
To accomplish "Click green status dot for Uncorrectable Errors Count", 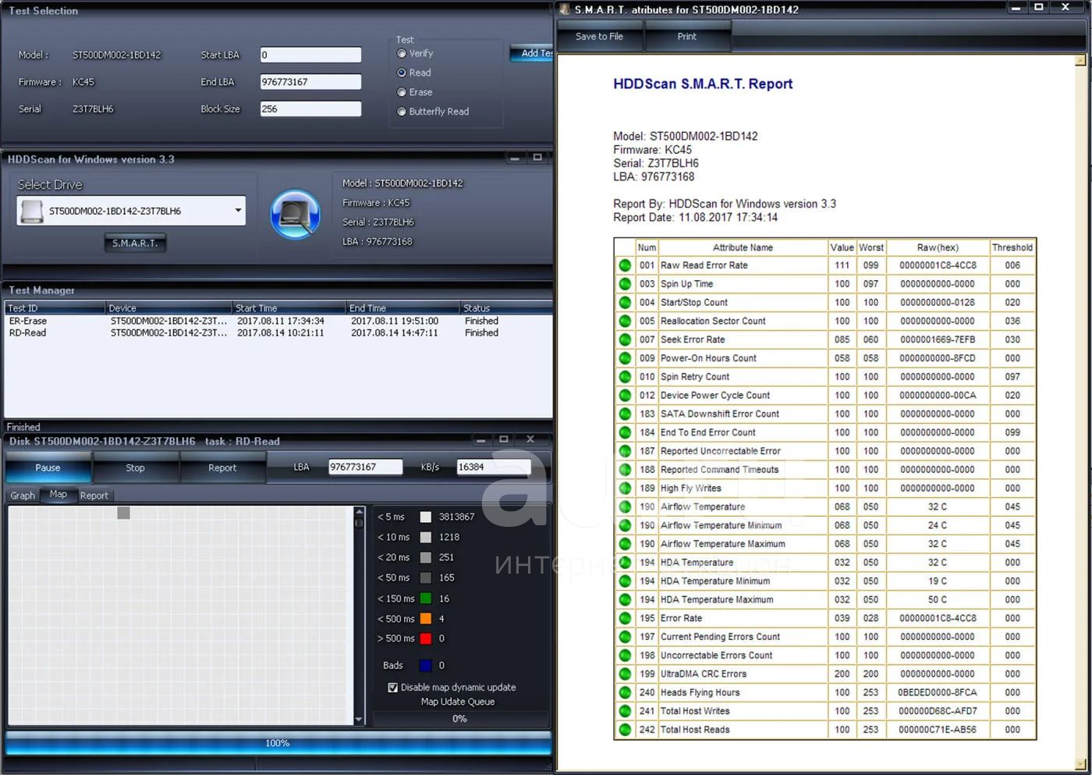I will pos(625,656).
